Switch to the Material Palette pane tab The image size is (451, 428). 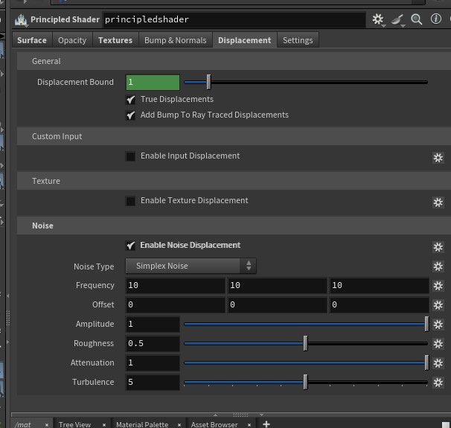142,424
